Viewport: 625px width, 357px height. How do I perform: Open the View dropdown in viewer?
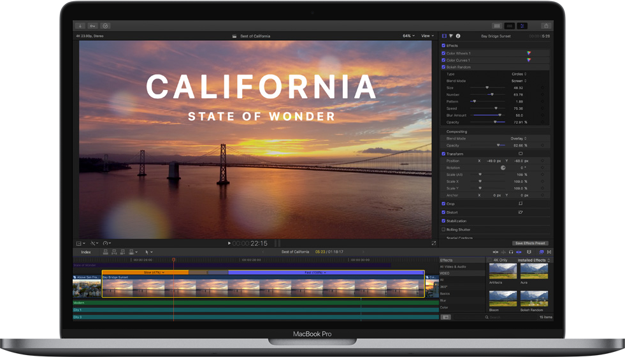427,36
